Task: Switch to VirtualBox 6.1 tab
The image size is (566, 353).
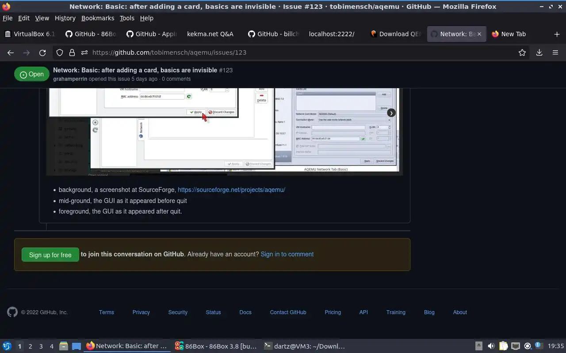Action: pyautogui.click(x=30, y=34)
